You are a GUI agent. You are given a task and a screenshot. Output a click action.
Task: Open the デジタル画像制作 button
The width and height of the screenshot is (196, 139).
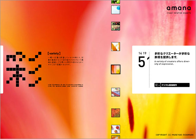coord(175,85)
